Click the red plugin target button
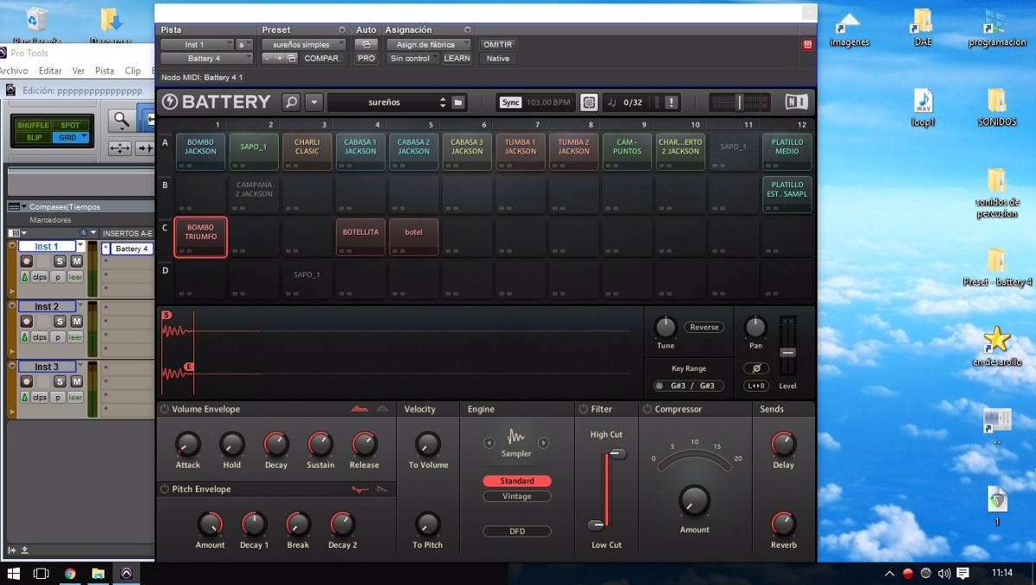Viewport: 1036px width, 585px height. (807, 44)
